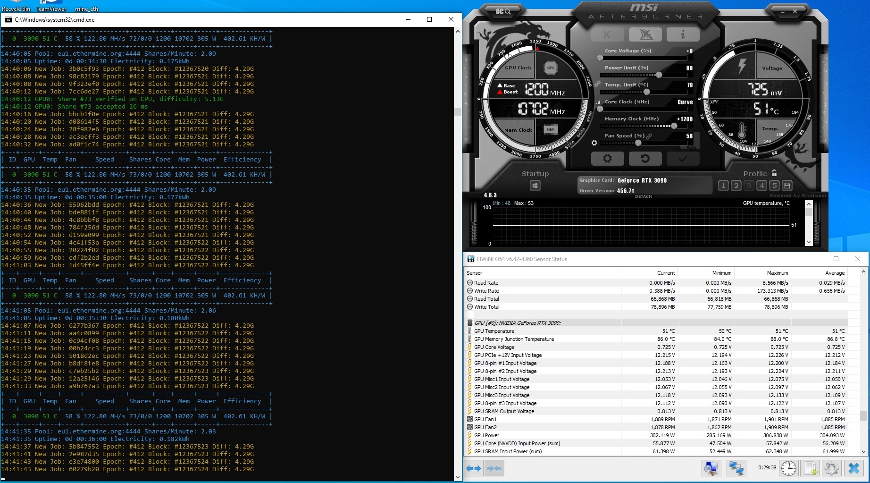Toggle power and temp limit link icon
This screenshot has height=483, width=870.
pyautogui.click(x=598, y=84)
